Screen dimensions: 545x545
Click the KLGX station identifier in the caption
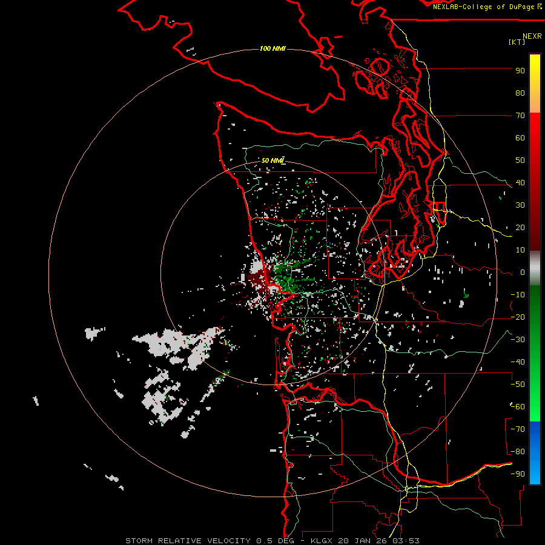click(x=322, y=541)
